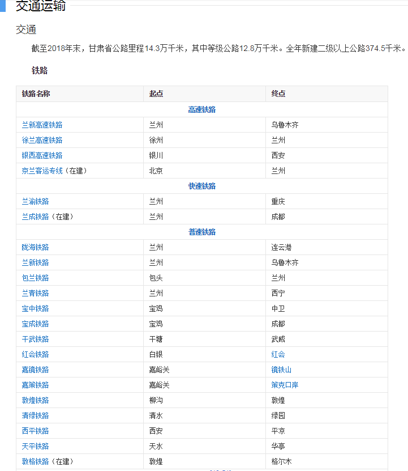408x471 pixels.
Task: Open the 敦格铁路 link
Action: pyautogui.click(x=35, y=462)
